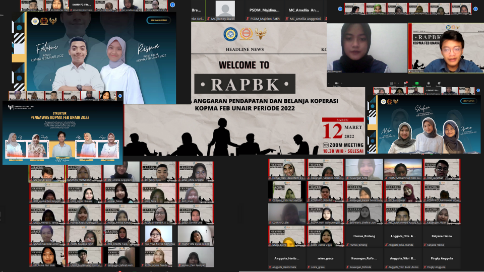Select Humas_Niken video tile
Viewport: 484px width, 272px height.
(x=122, y=193)
